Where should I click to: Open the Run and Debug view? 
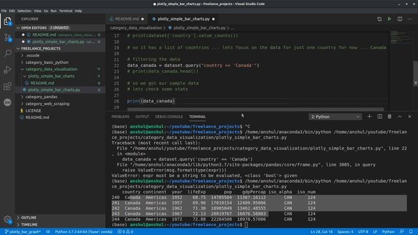point(7,70)
